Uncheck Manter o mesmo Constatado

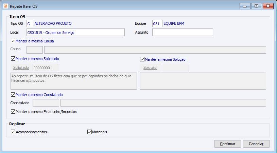coord(13,95)
